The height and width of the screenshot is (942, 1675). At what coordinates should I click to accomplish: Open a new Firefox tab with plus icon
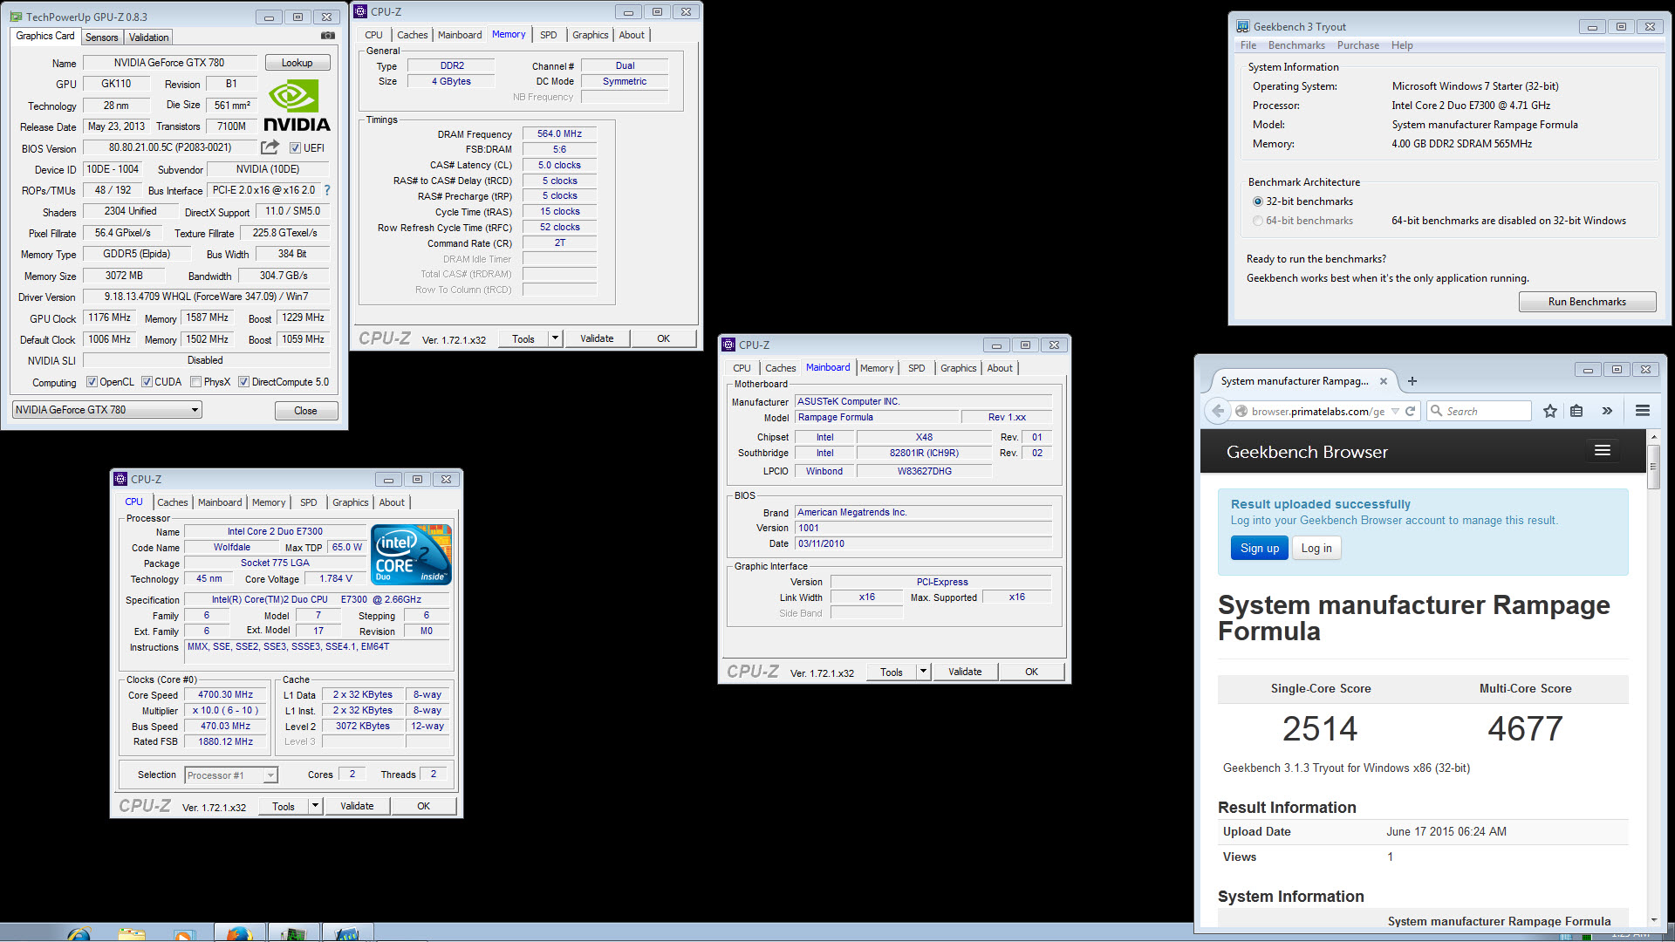[x=1412, y=381]
